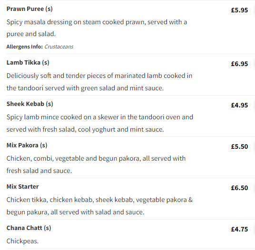
Task: Open the Lamb Tikka (s) menu item
Action: click(x=28, y=63)
